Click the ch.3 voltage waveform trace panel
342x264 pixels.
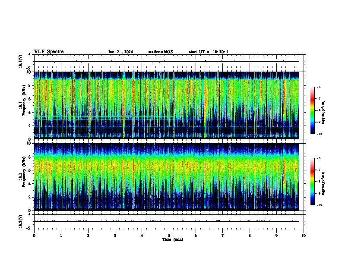[x=169, y=221]
